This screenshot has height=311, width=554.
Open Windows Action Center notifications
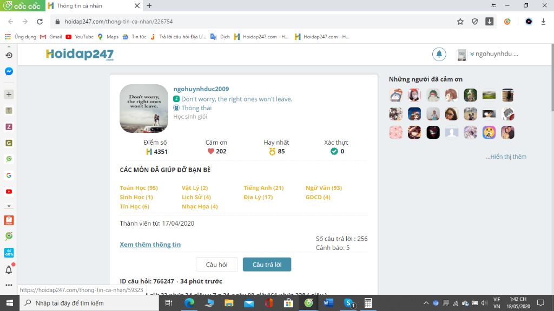point(540,303)
